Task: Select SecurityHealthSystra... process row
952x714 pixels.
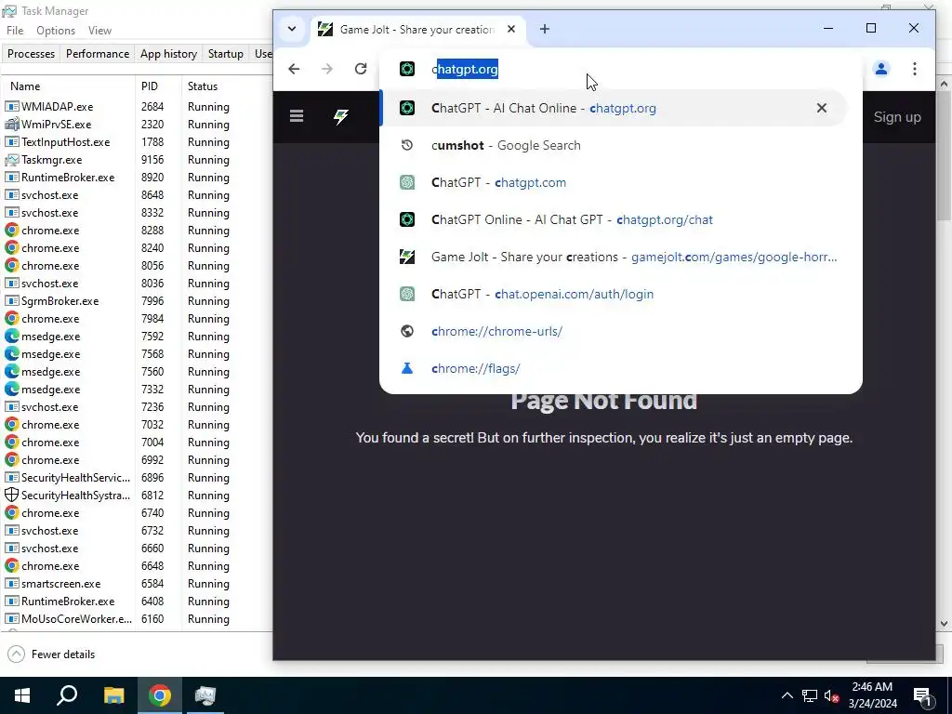Action: [138, 495]
